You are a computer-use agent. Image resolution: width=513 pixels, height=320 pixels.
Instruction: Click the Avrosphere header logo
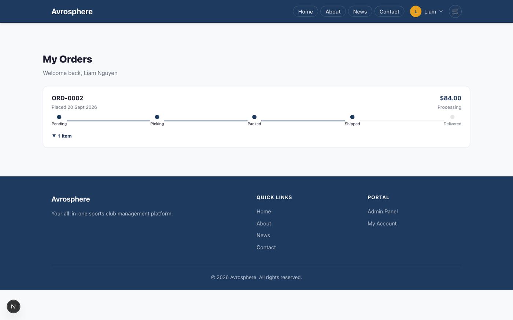point(72,11)
